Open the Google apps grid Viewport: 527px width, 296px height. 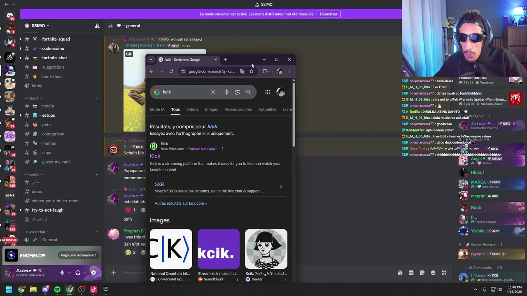tap(268, 92)
